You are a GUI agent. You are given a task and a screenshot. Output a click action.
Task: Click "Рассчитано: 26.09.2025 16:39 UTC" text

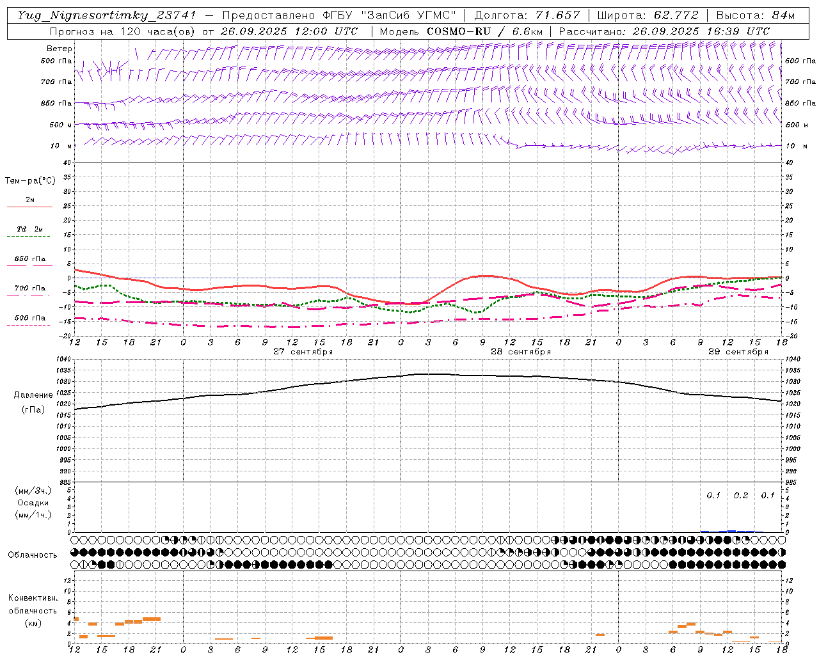(664, 31)
